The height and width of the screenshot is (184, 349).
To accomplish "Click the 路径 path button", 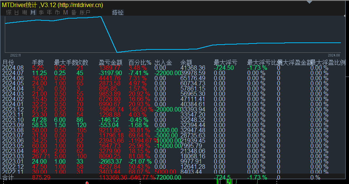I will [118, 13].
